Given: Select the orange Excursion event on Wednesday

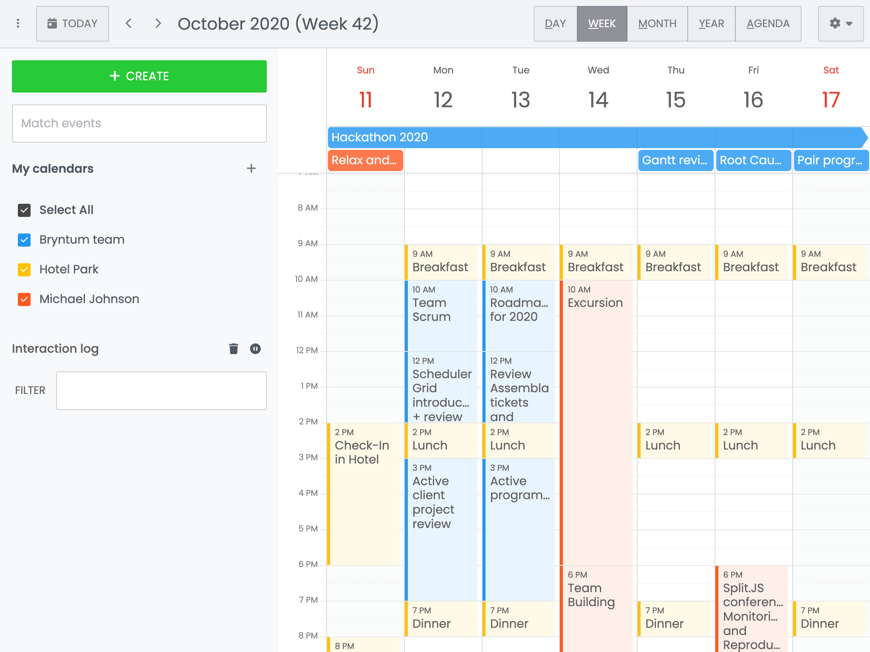Looking at the screenshot, I should click(x=596, y=382).
